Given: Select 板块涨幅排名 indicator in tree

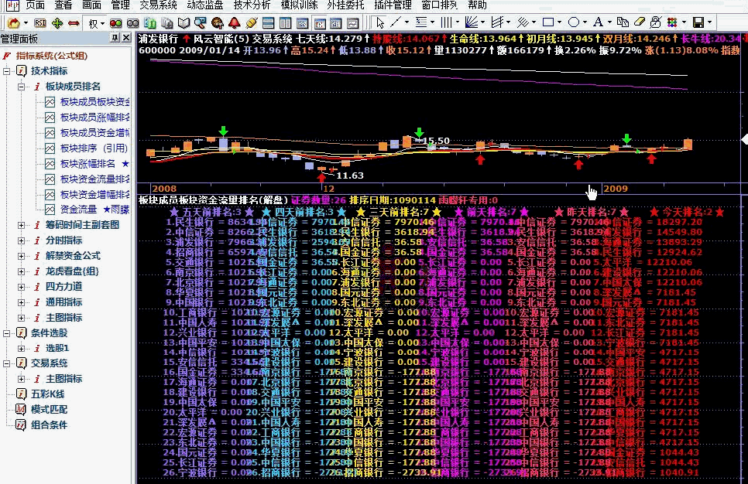Looking at the screenshot, I should pyautogui.click(x=87, y=164).
